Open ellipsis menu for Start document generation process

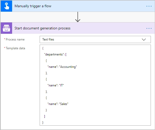tap(149, 28)
